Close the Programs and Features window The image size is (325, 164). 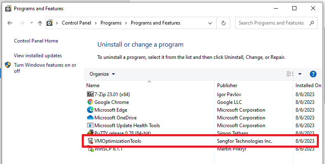point(313,8)
